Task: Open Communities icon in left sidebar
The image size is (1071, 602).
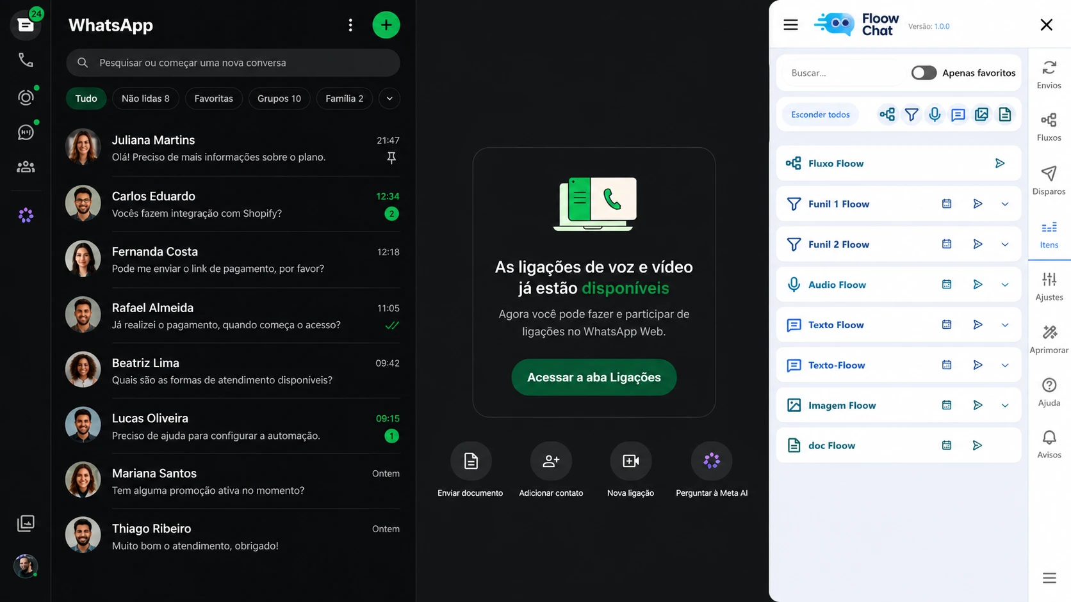Action: point(26,167)
